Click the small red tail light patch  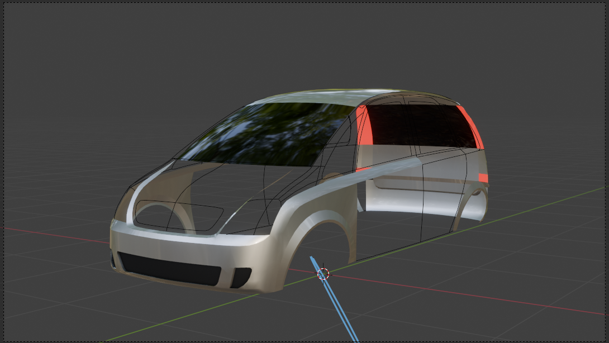coord(483,178)
